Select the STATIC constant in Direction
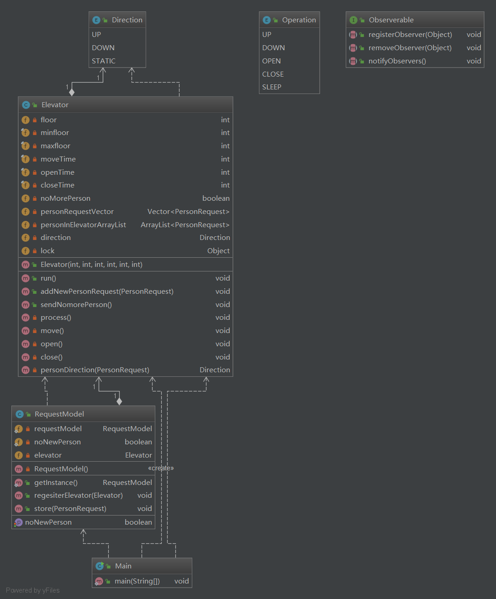Screen dimensions: 496x599 pos(104,61)
